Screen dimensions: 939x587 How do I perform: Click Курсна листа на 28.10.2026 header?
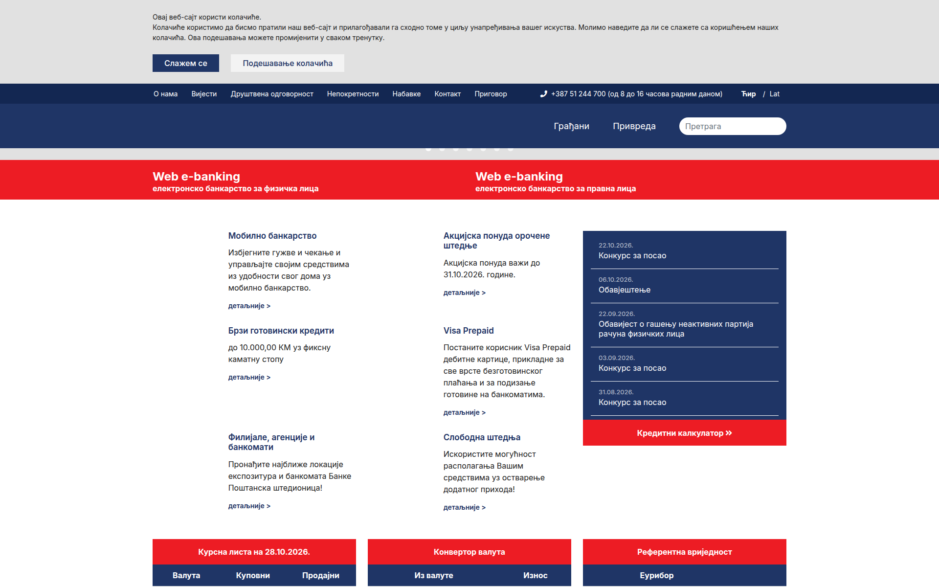click(254, 552)
